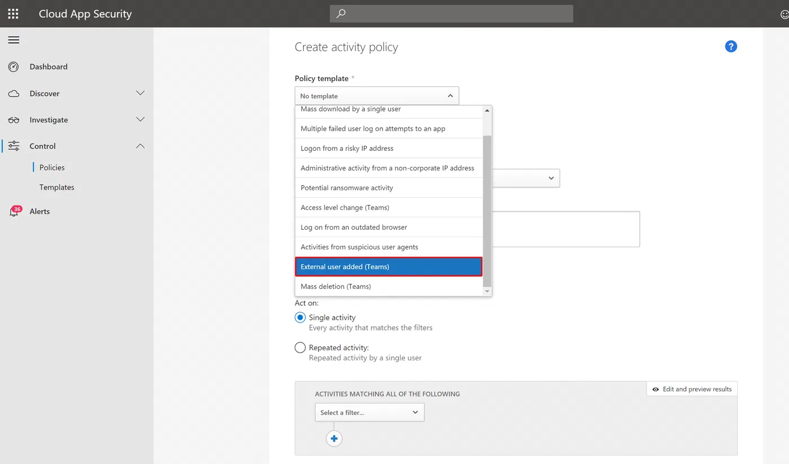This screenshot has width=789, height=464.
Task: Click the red 36 alerts badge
Action: (x=17, y=209)
